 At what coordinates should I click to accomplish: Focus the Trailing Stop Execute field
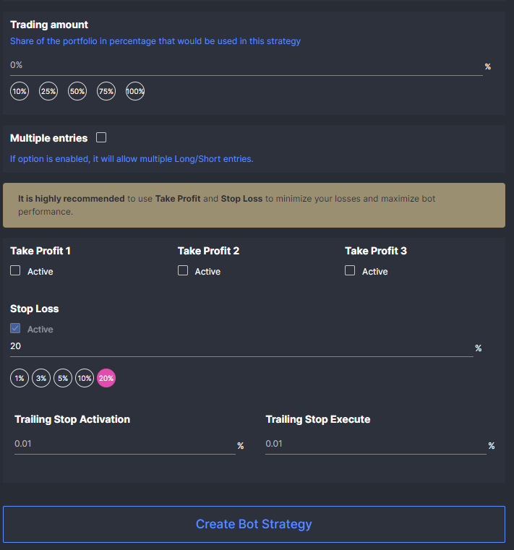(376, 444)
